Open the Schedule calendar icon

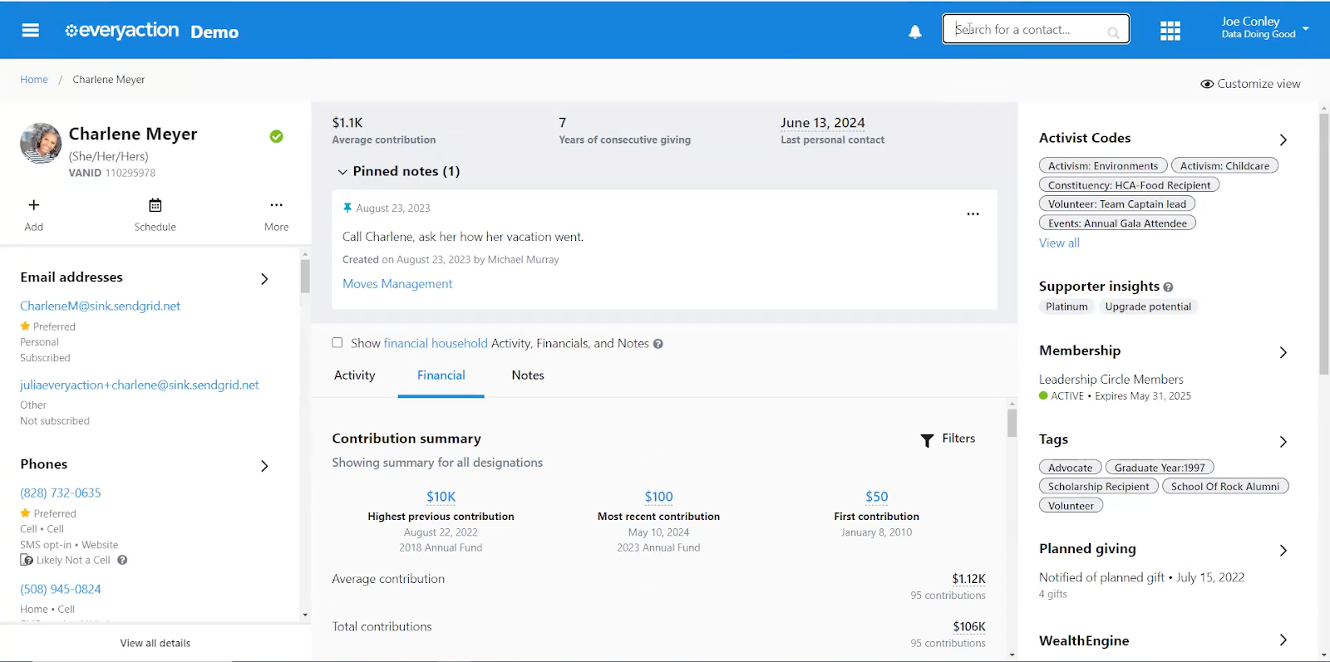pos(155,205)
